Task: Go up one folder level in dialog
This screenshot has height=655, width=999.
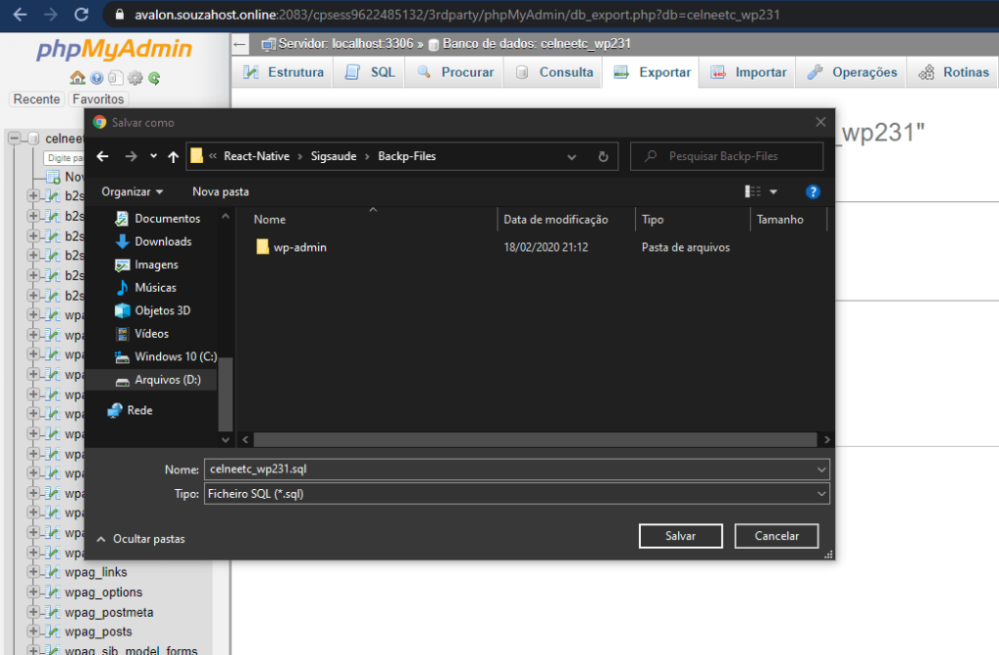Action: click(174, 156)
